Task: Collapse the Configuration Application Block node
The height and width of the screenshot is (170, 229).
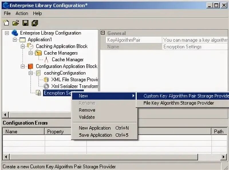Action: tap(23, 66)
